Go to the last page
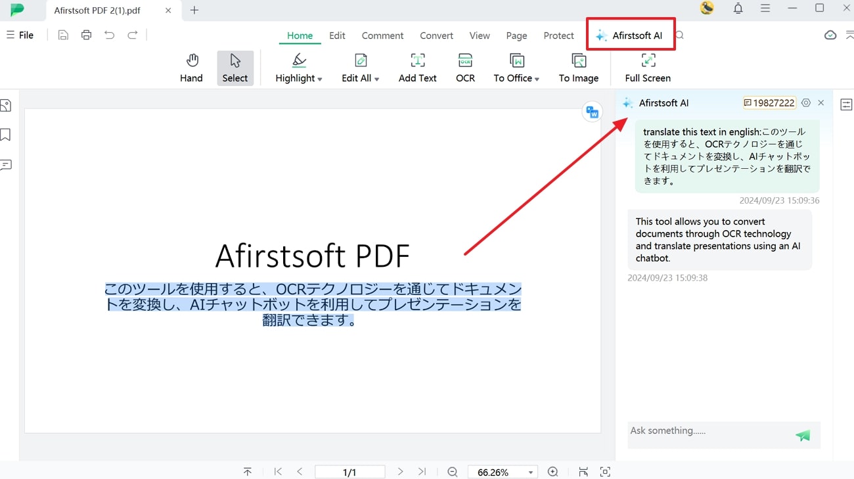The width and height of the screenshot is (854, 479). [x=422, y=472]
